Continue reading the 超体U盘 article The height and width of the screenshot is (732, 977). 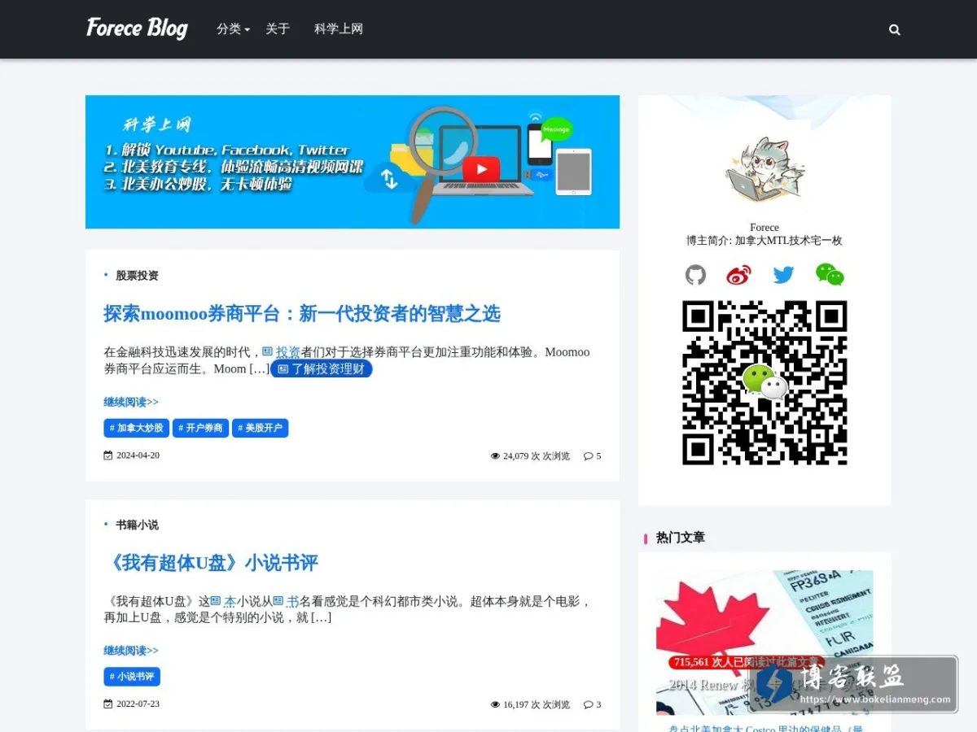tap(131, 651)
